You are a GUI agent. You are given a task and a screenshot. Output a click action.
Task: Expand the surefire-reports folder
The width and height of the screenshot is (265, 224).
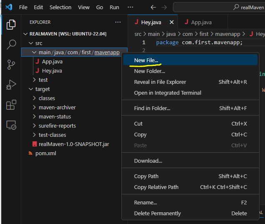34,126
